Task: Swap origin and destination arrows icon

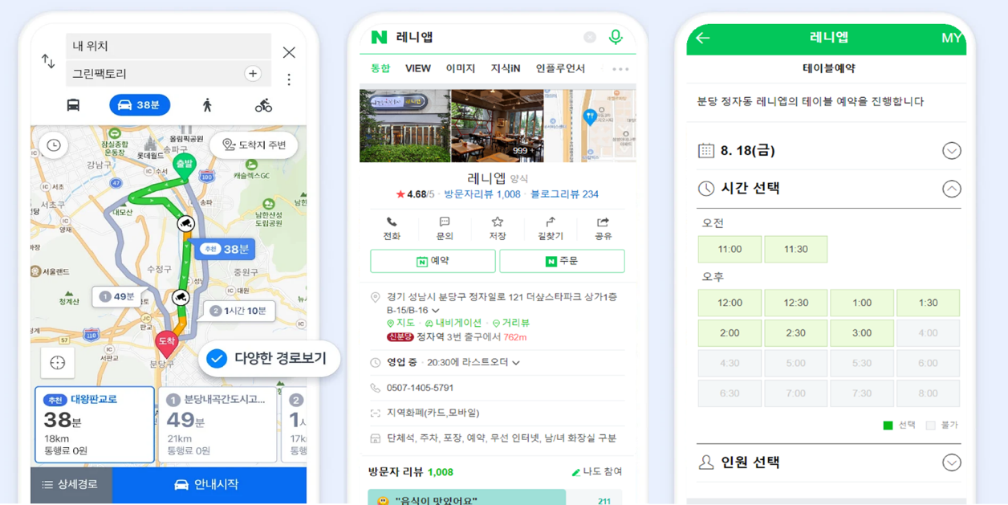Action: pyautogui.click(x=48, y=61)
